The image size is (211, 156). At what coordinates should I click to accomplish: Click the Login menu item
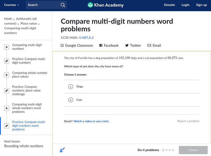185,5
